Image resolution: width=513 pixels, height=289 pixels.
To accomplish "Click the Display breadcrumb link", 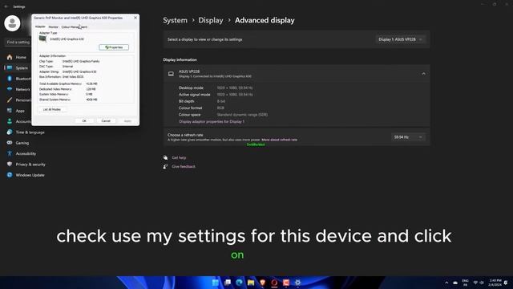I will [x=211, y=20].
